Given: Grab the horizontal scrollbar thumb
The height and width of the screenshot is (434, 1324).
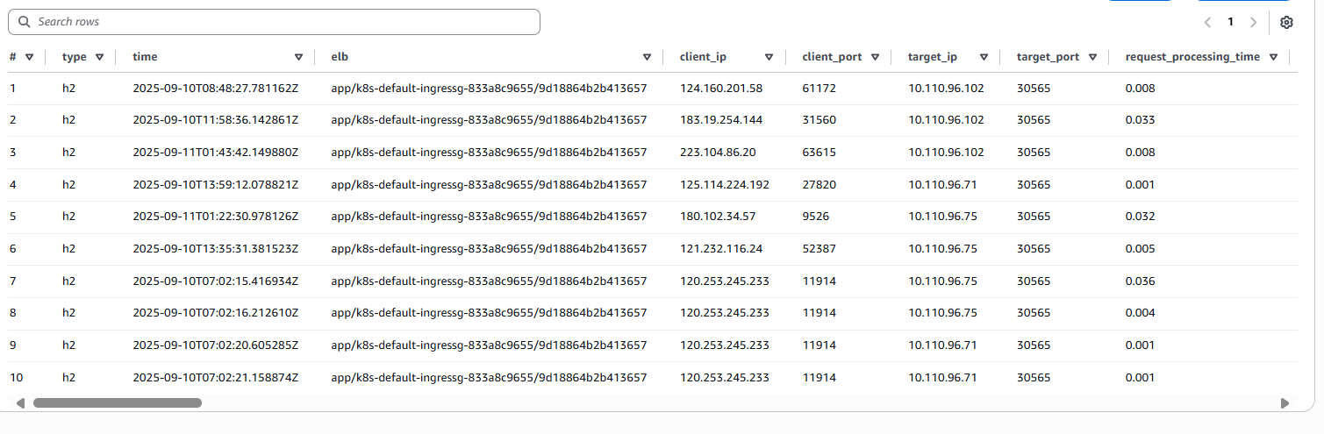Looking at the screenshot, I should point(118,403).
